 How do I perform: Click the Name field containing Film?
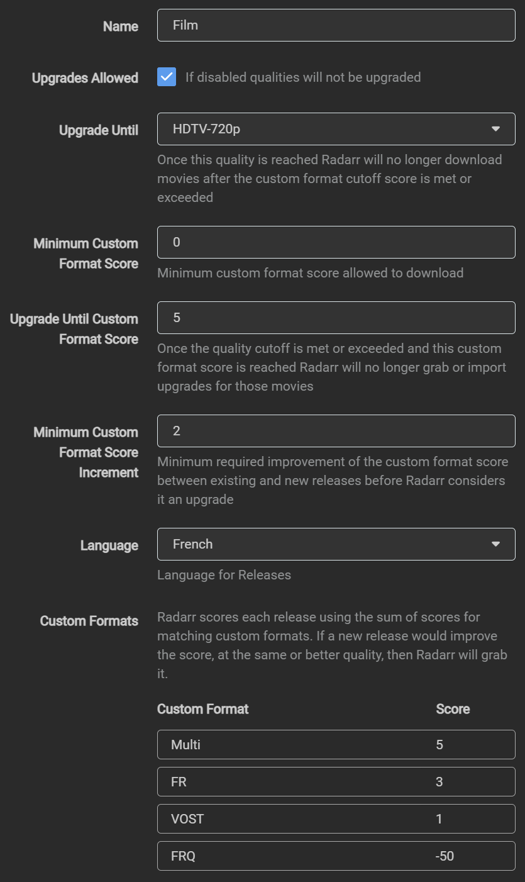pyautogui.click(x=336, y=26)
